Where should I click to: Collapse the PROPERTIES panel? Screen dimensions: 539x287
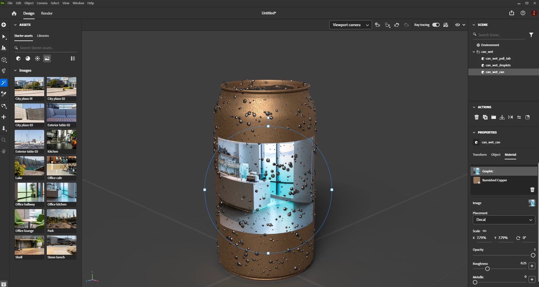coord(474,132)
